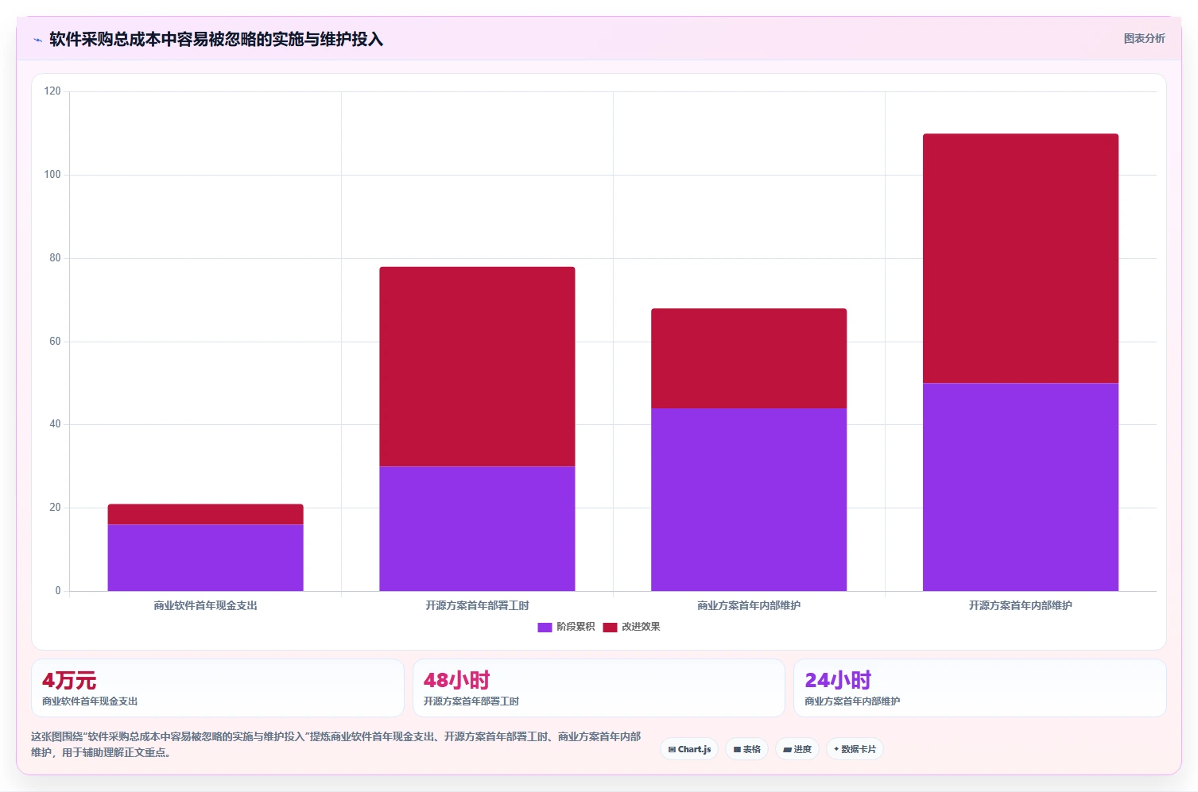The height and width of the screenshot is (792, 1198).
Task: Click the chart title 软件采购总成本中容易被忽略的实施与维护投入
Action: click(216, 40)
